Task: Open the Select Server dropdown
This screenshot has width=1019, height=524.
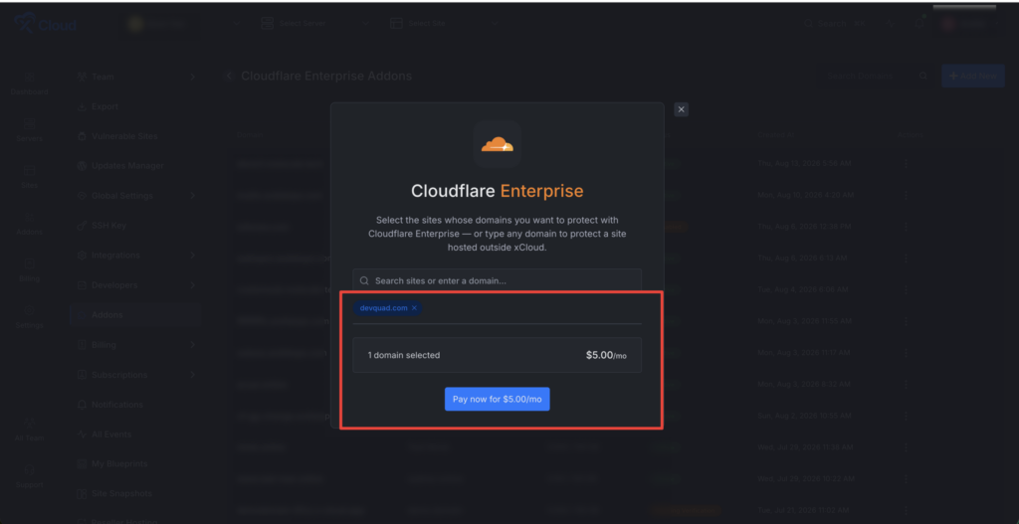Action: [314, 24]
